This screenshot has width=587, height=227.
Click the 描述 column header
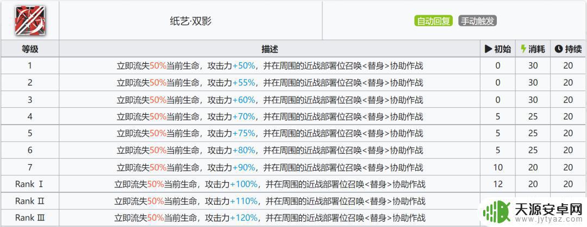point(270,49)
